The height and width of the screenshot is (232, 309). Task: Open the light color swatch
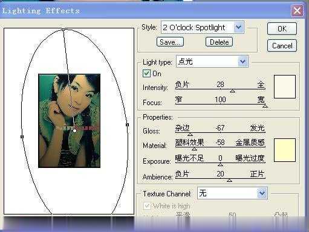285,86
